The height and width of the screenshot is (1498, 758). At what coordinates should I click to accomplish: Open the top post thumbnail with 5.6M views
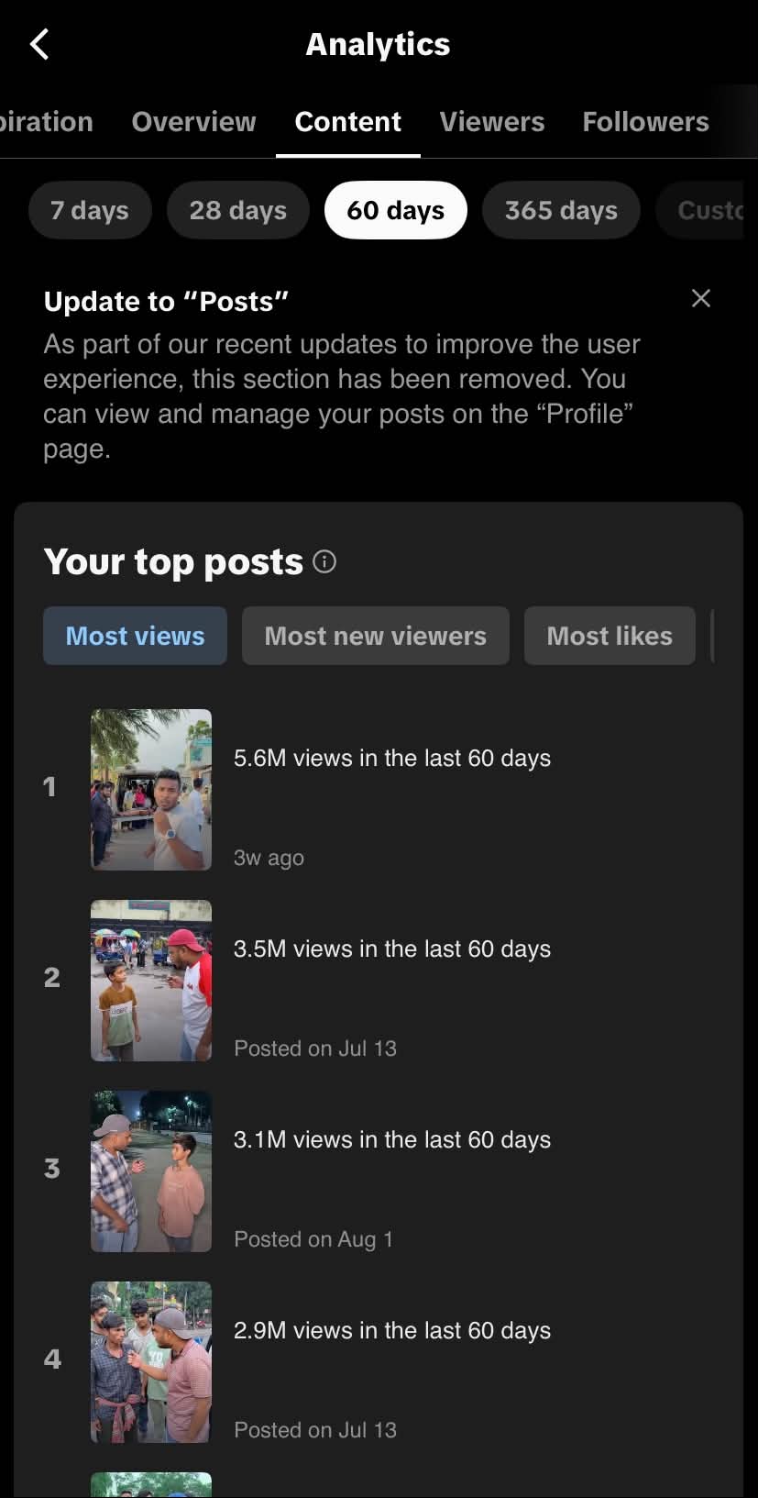pos(151,790)
